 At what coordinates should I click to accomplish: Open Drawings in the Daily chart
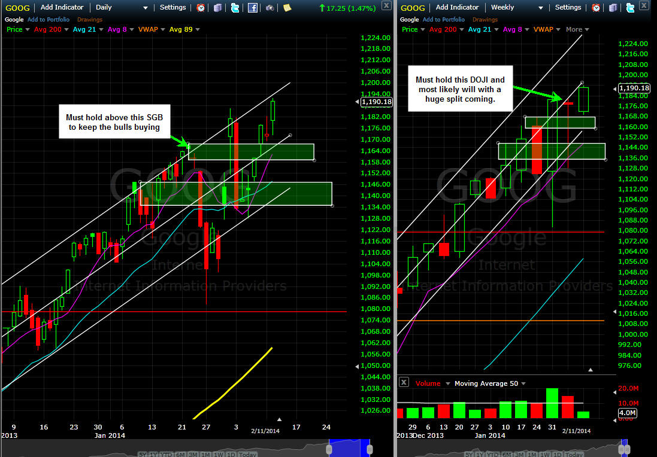(90, 19)
